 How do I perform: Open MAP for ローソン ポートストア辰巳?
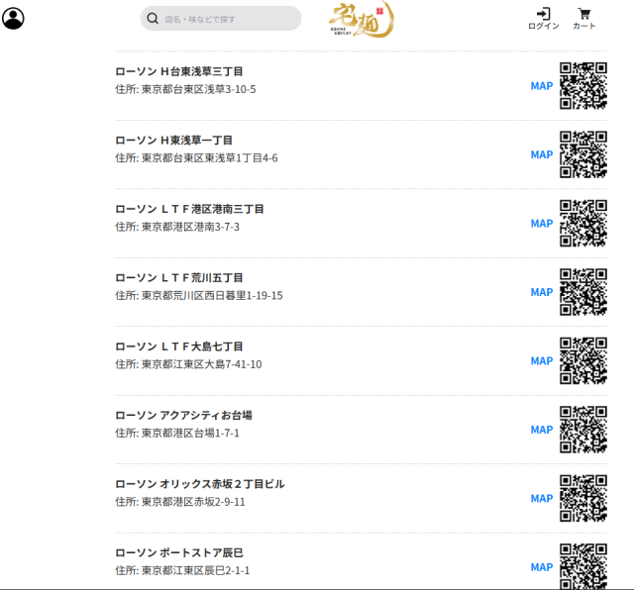[542, 567]
